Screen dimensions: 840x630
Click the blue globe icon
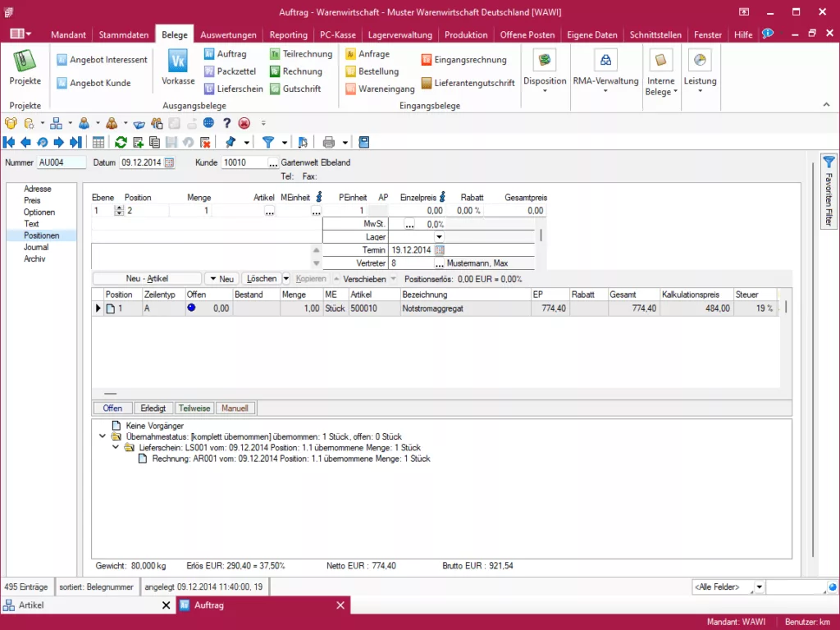pos(208,123)
